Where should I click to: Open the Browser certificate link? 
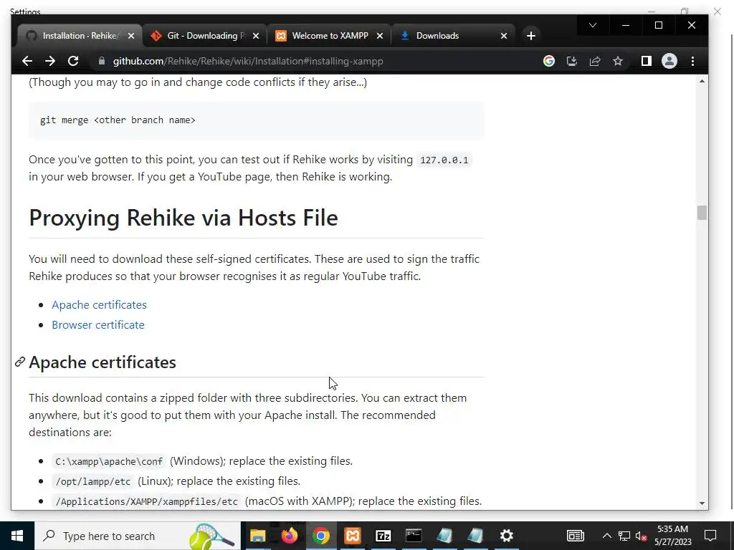98,324
